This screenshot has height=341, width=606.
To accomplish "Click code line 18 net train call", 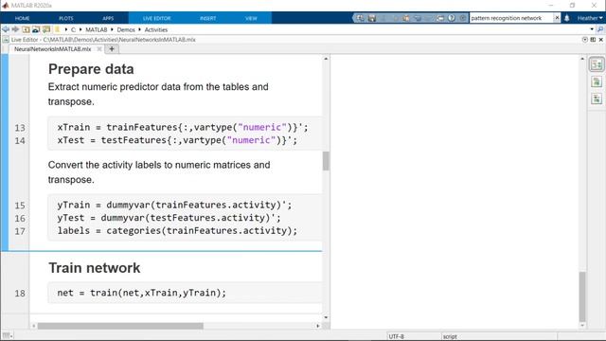I will pyautogui.click(x=141, y=293).
